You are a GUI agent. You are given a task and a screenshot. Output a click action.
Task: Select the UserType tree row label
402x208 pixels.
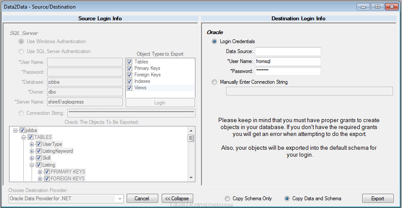tap(52, 144)
